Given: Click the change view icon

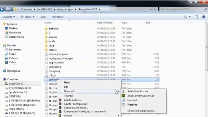Looking at the screenshot, I should pyautogui.click(x=186, y=17).
